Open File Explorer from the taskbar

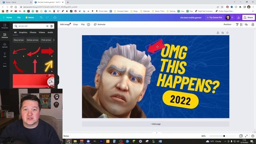point(75,141)
